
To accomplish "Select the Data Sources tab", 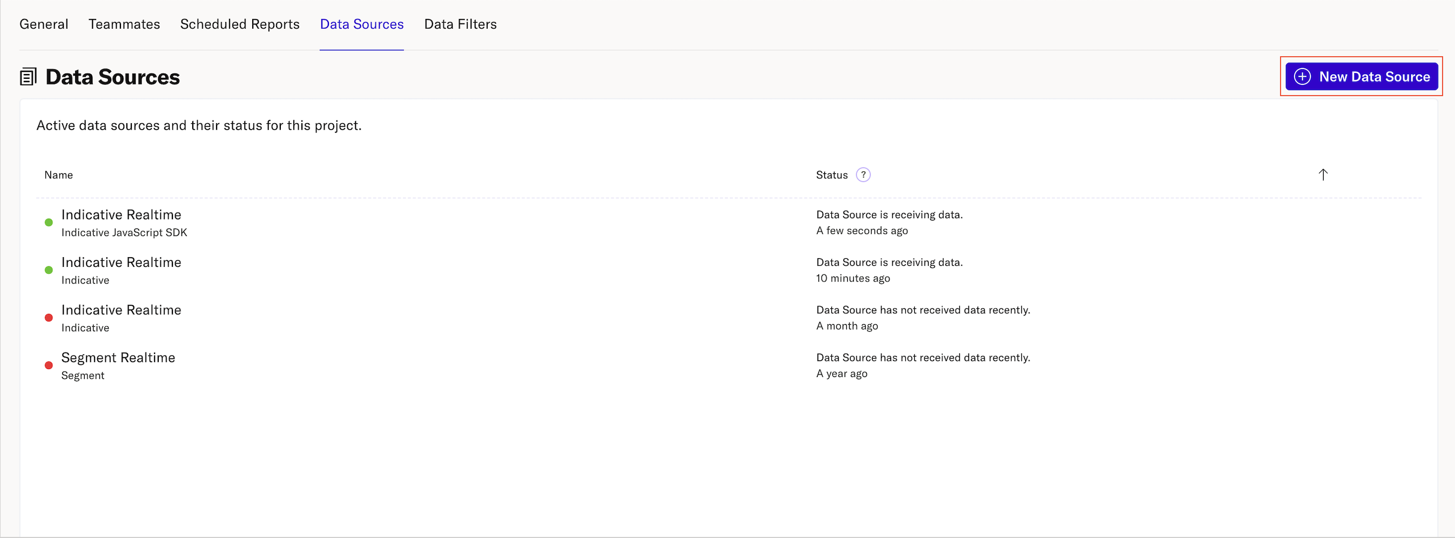I will 361,24.
